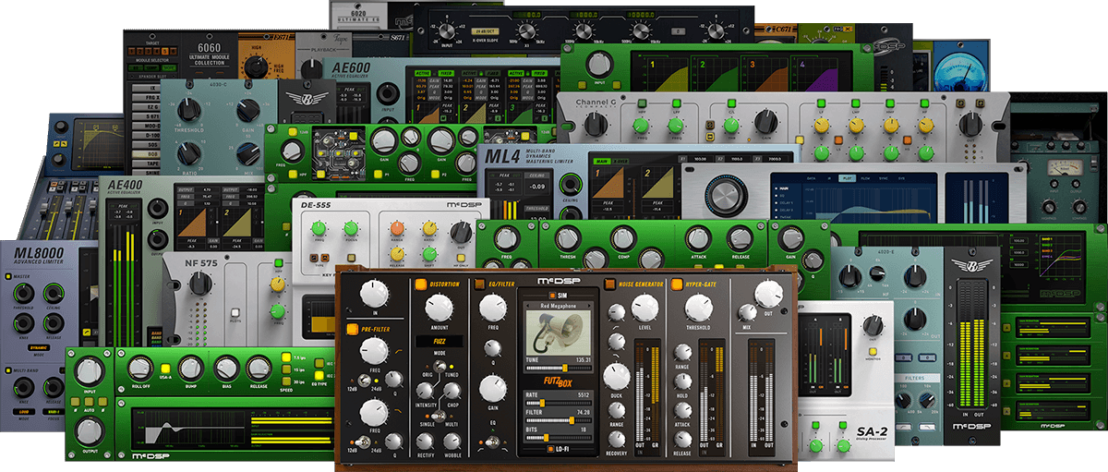The width and height of the screenshot is (1108, 472).
Task: Toggle the DISTORTION section on/off button
Action: click(x=420, y=284)
